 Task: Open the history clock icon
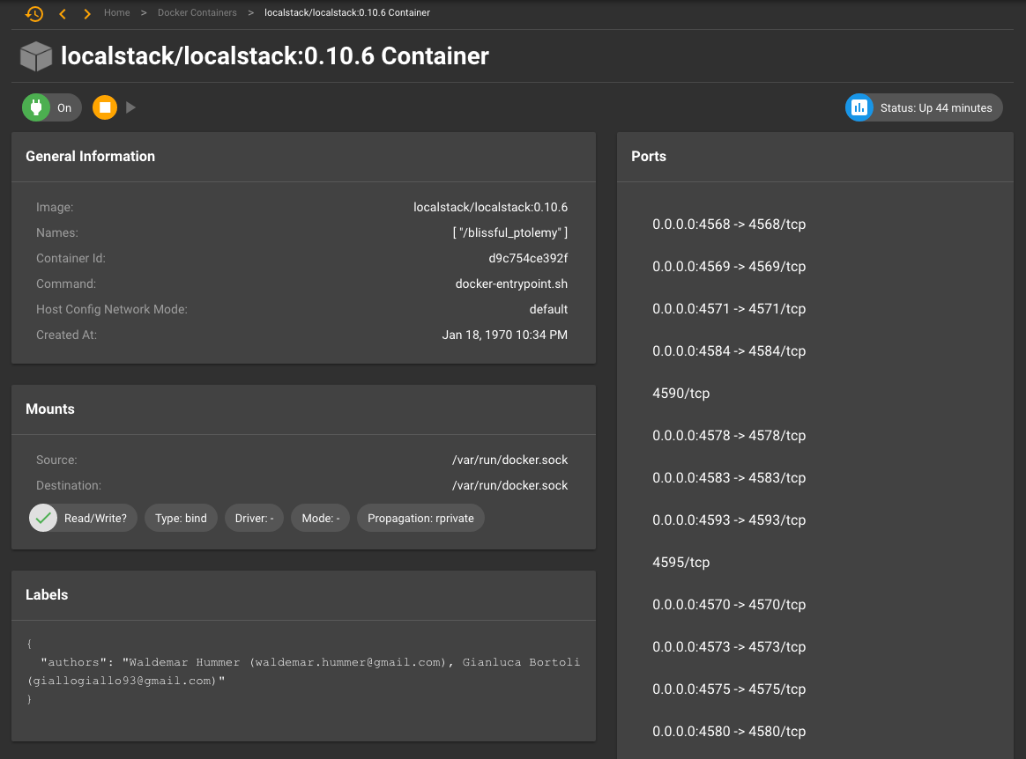click(x=34, y=13)
